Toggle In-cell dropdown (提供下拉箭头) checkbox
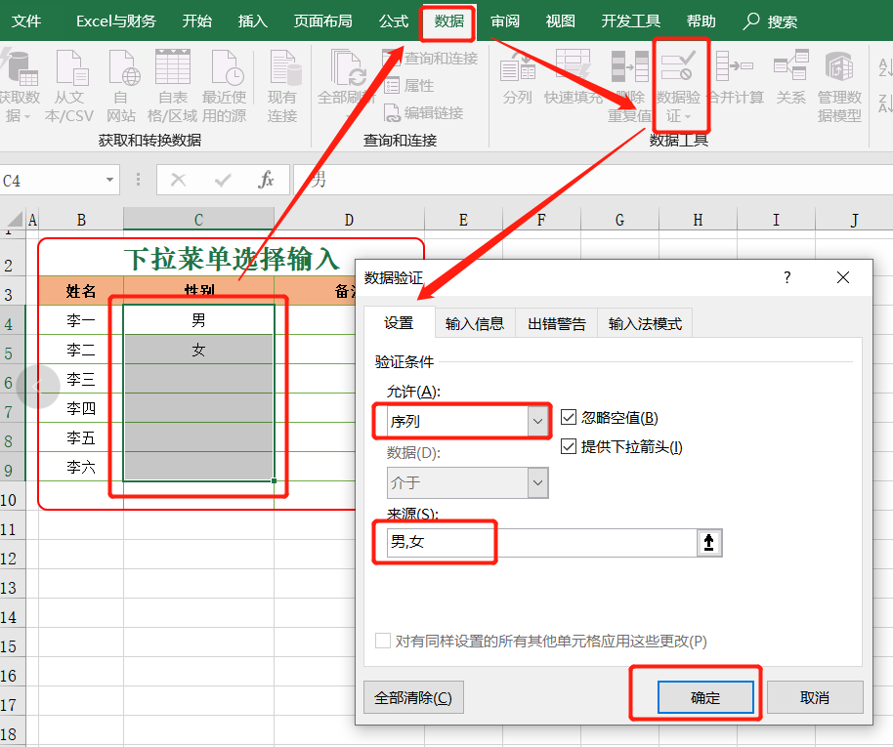 569,446
